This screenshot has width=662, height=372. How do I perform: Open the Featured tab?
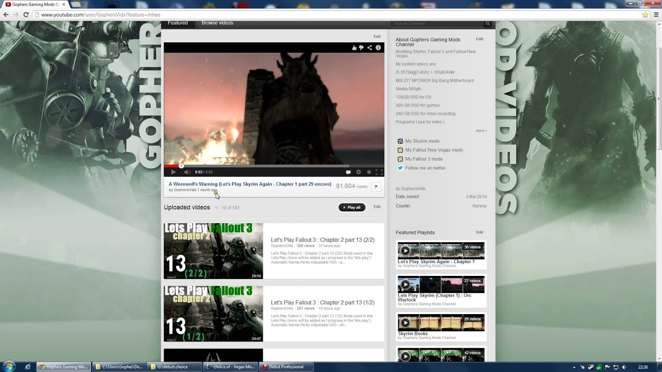click(x=177, y=23)
